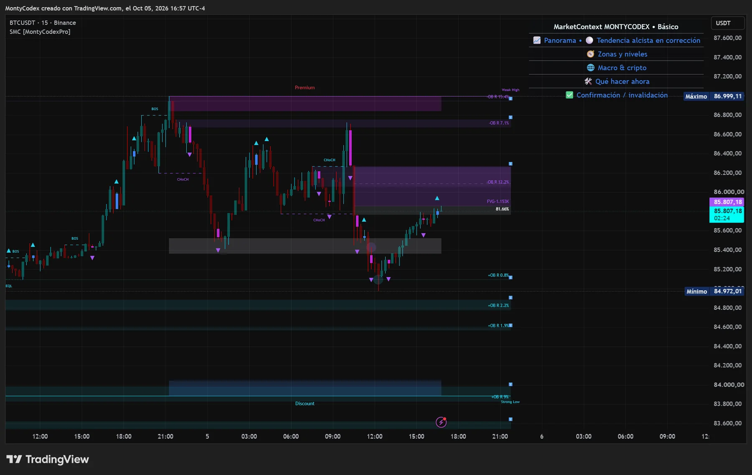Click the Mínimo 84.972,01 price label
Image resolution: width=752 pixels, height=475 pixels.
coord(714,291)
